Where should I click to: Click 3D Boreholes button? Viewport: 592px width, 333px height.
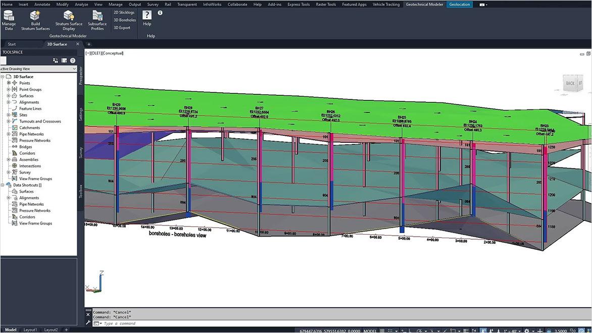[x=125, y=20]
